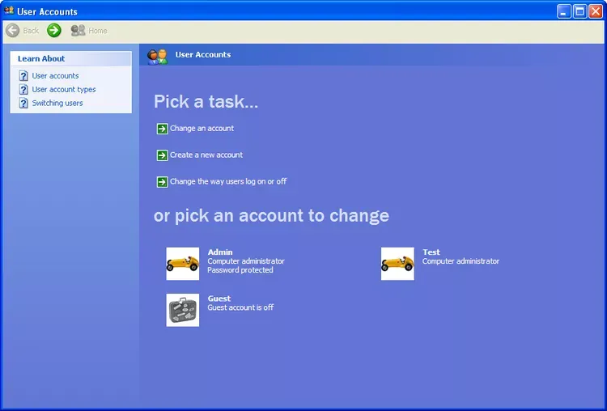Select the Admin account race car picture
This screenshot has width=607, height=411.
(x=182, y=264)
